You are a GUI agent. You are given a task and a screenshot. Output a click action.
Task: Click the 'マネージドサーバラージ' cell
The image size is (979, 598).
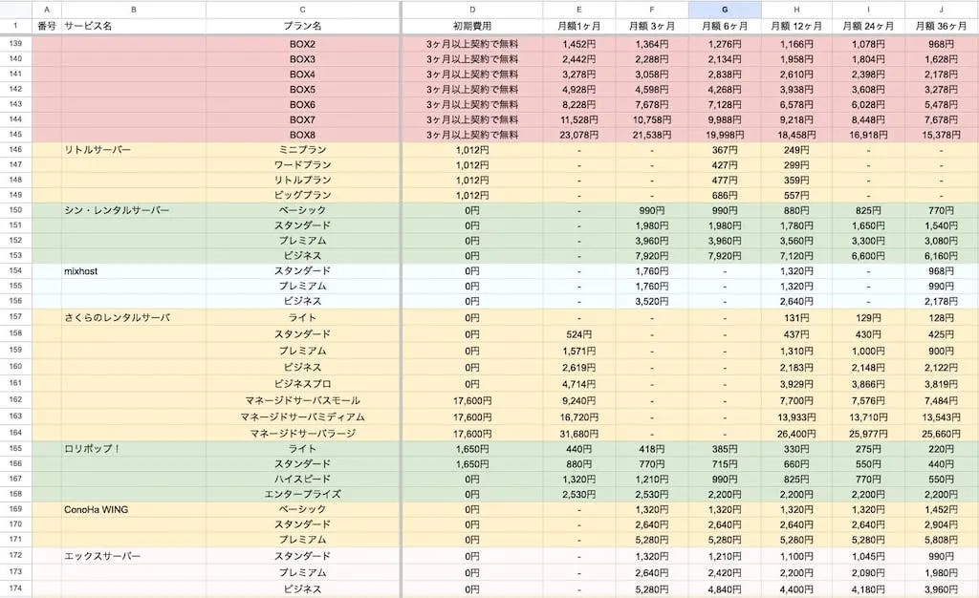coord(302,433)
